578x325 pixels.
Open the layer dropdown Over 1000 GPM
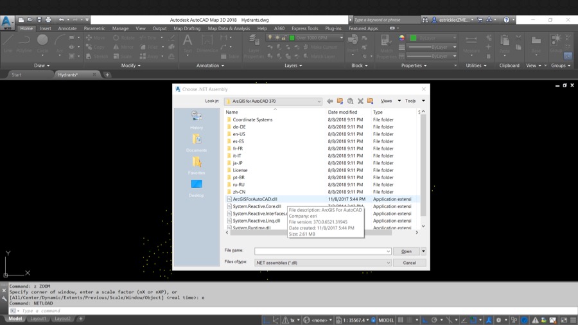(305, 38)
